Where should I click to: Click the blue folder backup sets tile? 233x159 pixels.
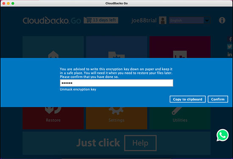(116, 47)
